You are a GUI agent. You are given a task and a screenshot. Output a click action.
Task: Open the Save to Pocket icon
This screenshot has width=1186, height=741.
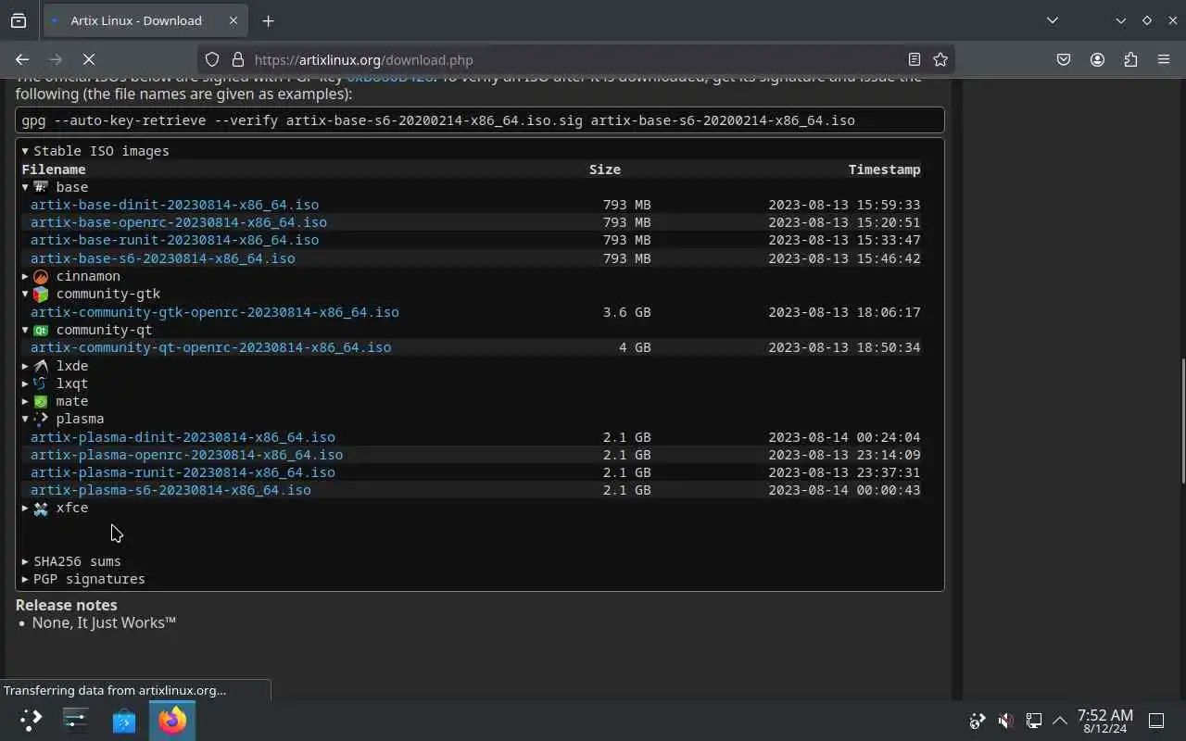coord(1064,59)
